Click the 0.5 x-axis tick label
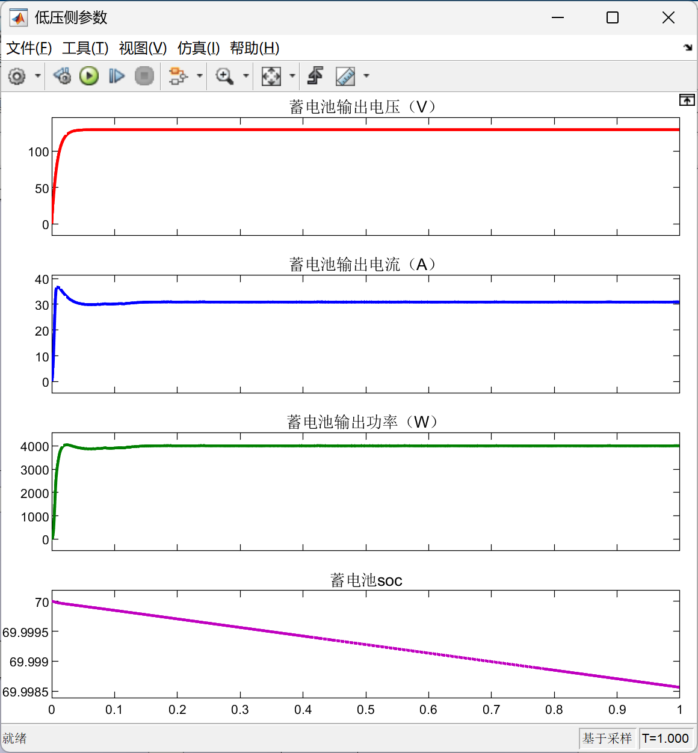Viewport: 698px width, 753px height. (366, 710)
